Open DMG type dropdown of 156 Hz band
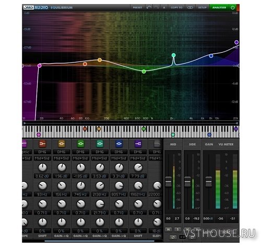Screen dimensions: 261x245 62,152
